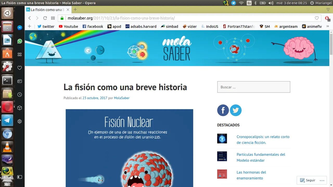Select the 'La fisión como una b...' tab
The image size is (333, 187).
click(48, 10)
